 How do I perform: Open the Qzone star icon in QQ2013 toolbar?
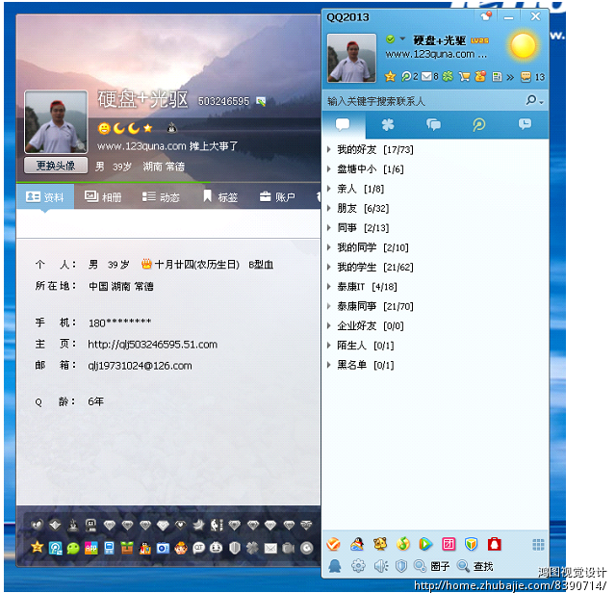coord(390,76)
